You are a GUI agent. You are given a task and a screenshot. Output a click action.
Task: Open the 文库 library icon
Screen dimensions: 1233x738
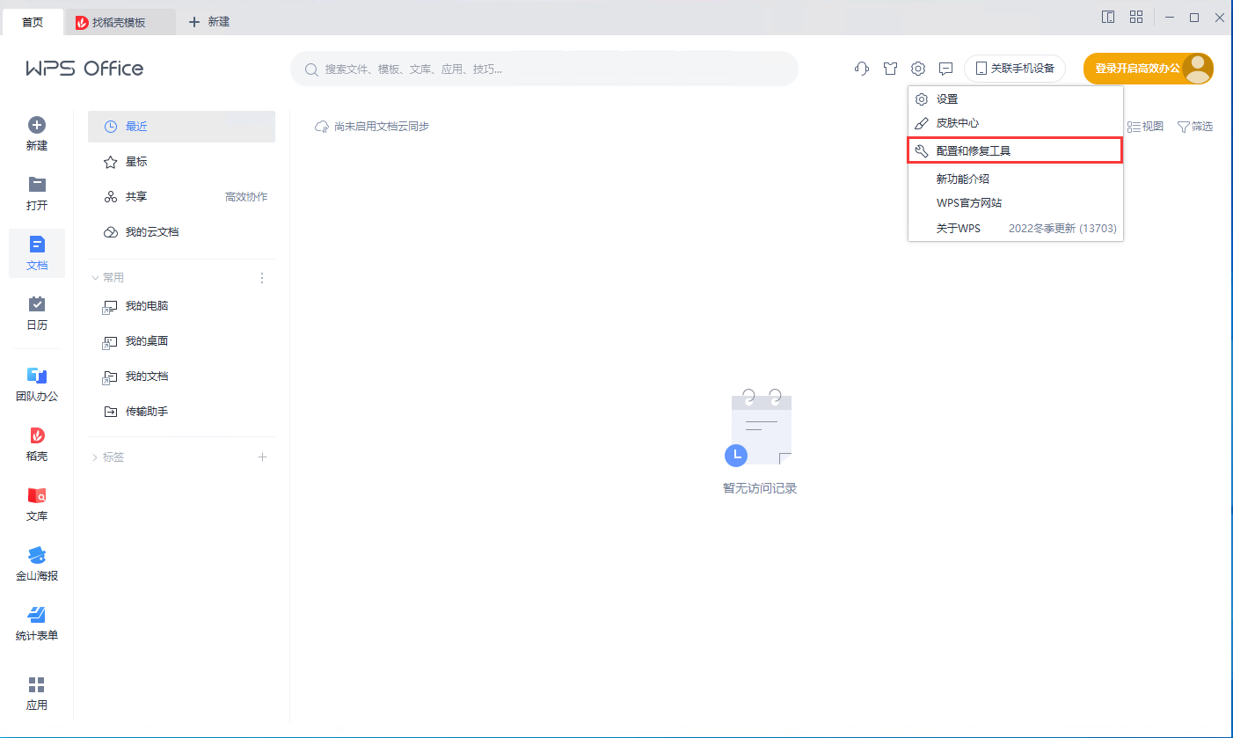click(37, 495)
